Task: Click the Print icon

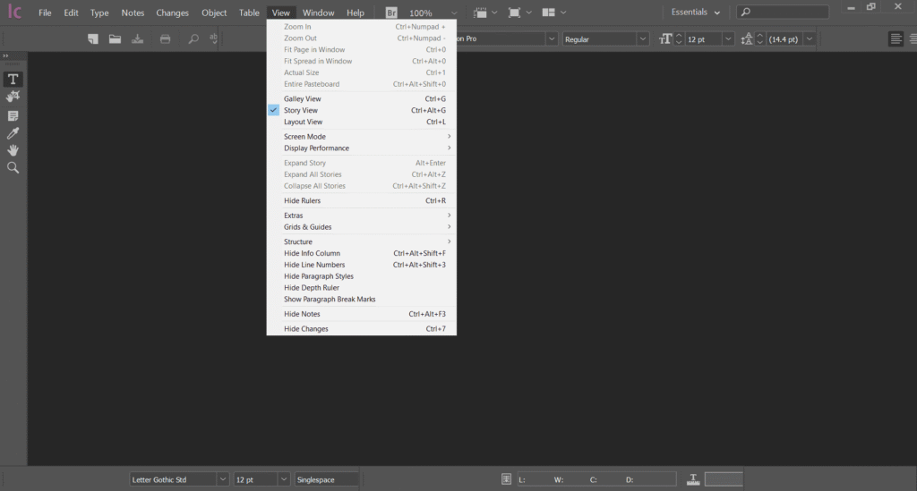Action: pyautogui.click(x=166, y=39)
